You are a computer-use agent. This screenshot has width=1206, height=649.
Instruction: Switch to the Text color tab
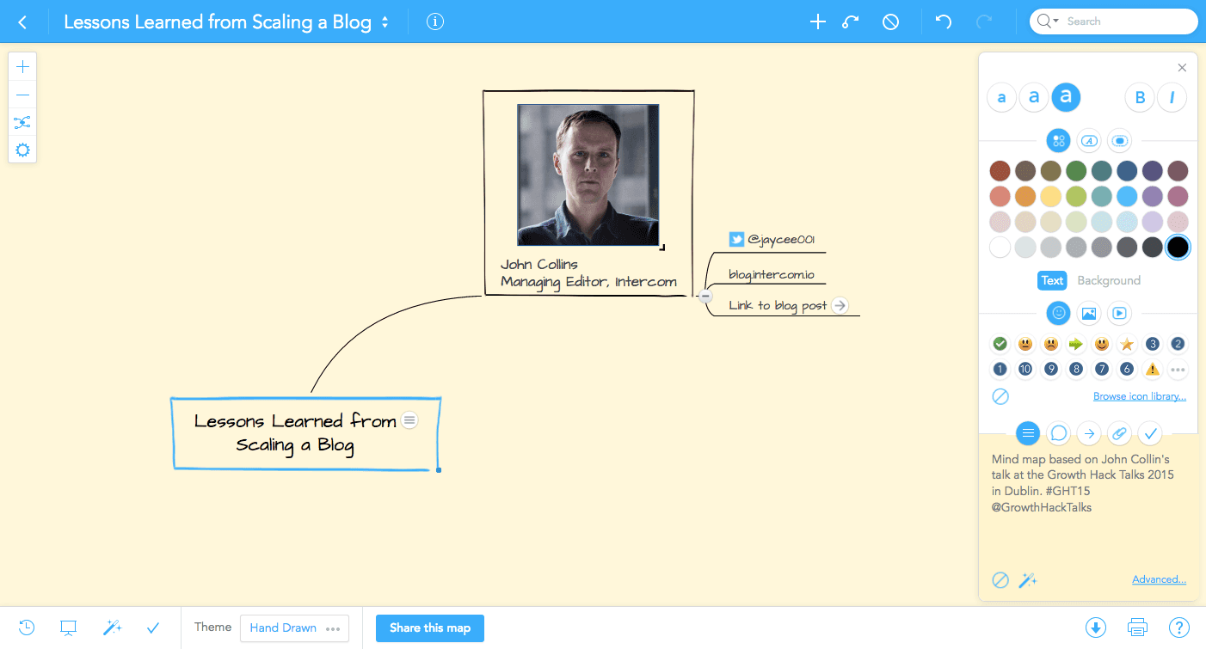coord(1052,280)
